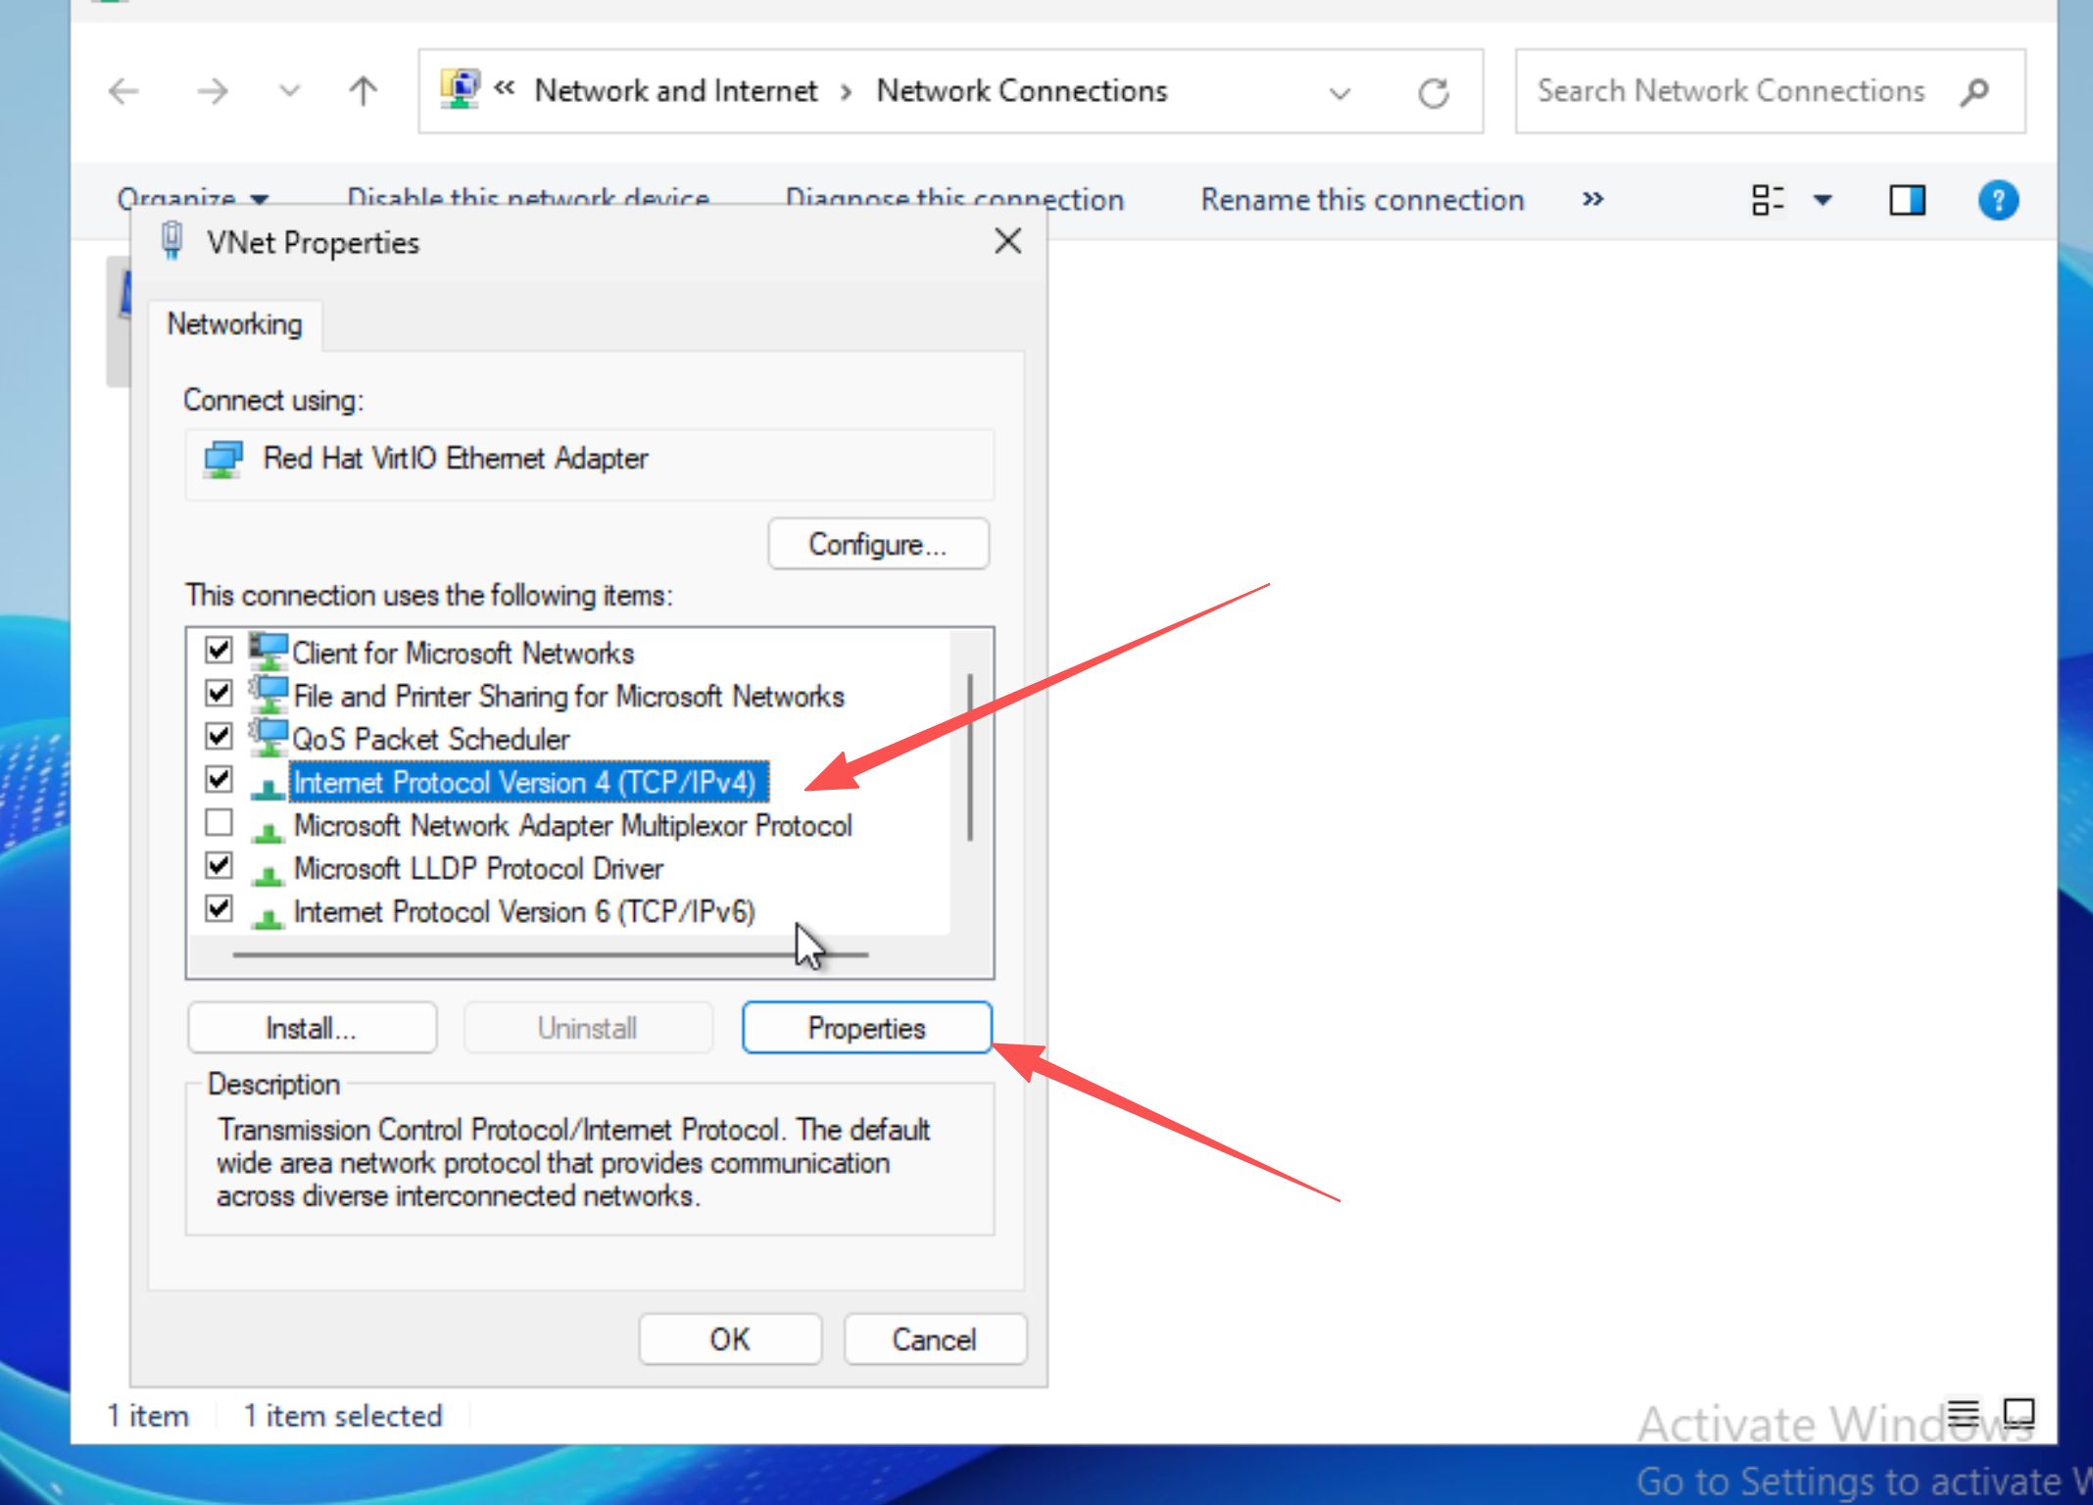
Task: Refresh the Network Connections view
Action: point(1434,93)
